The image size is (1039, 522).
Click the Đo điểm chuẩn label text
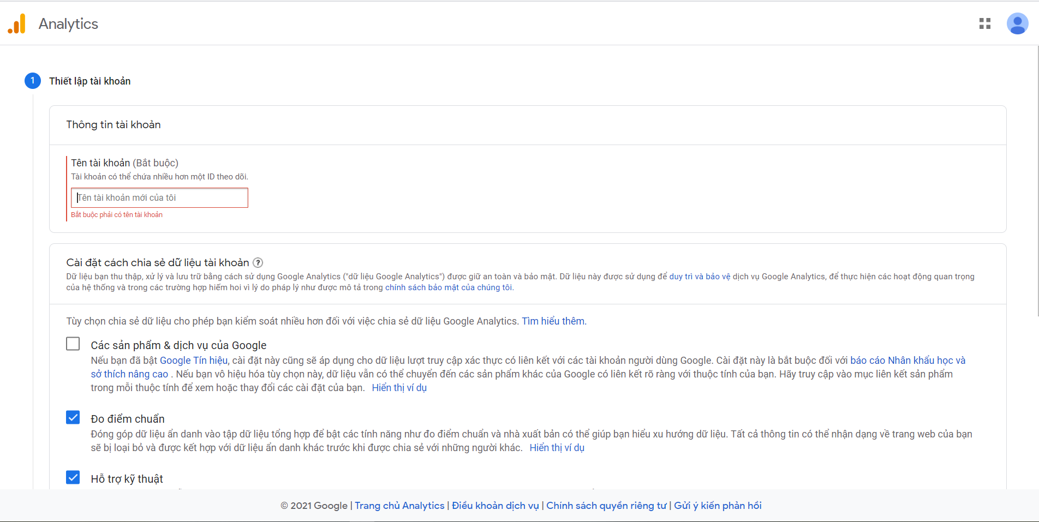(x=128, y=419)
